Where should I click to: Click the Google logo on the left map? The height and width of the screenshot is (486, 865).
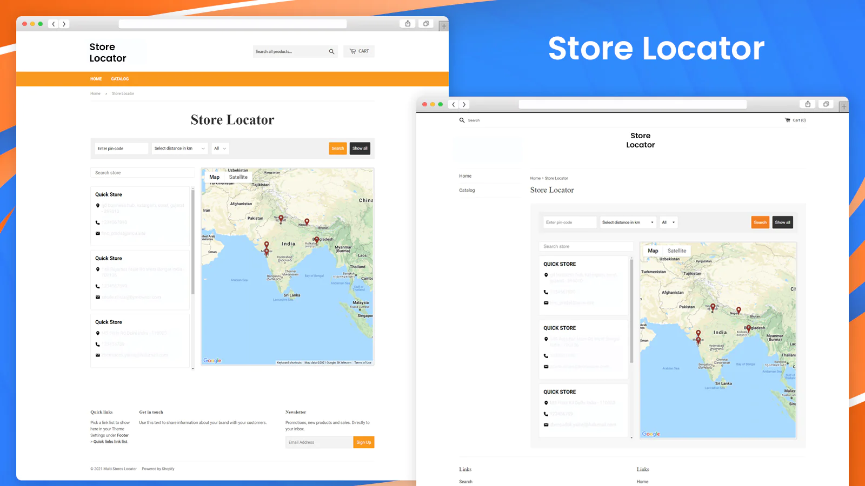click(x=212, y=360)
